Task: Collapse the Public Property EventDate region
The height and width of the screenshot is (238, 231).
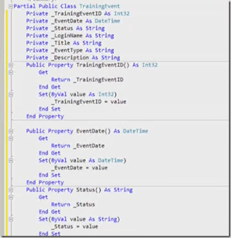Action: [11, 131]
